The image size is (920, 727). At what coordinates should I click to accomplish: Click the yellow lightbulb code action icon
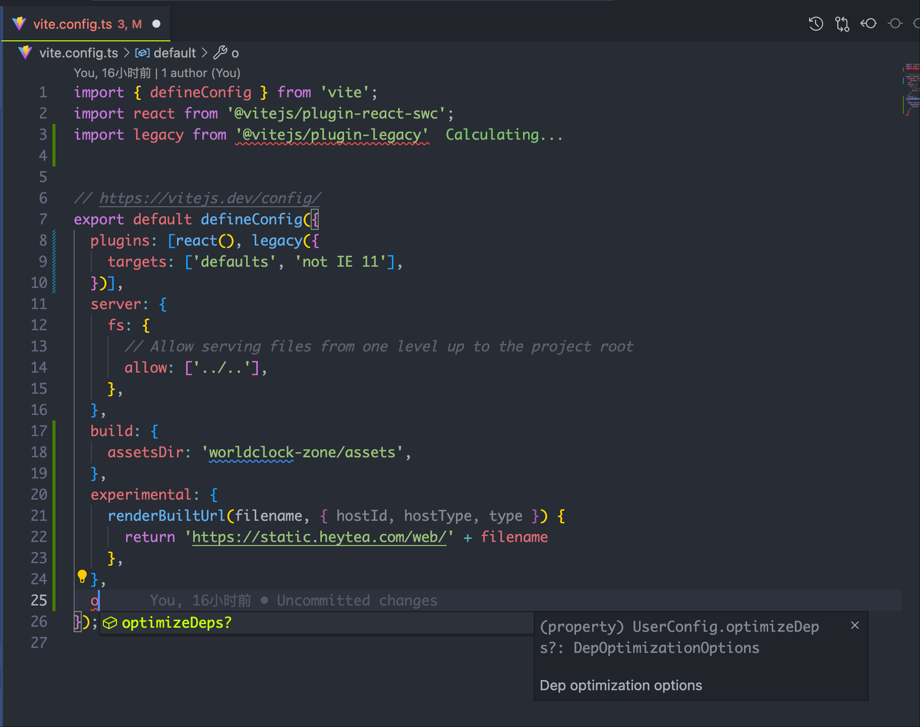pyautogui.click(x=82, y=576)
